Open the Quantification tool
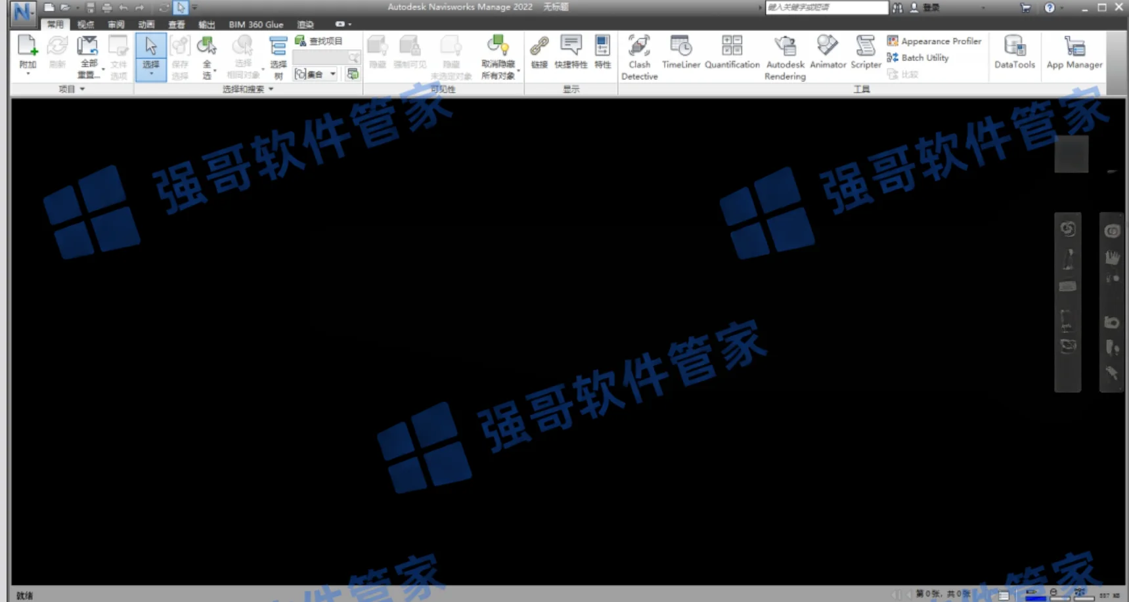1129x602 pixels. tap(732, 52)
